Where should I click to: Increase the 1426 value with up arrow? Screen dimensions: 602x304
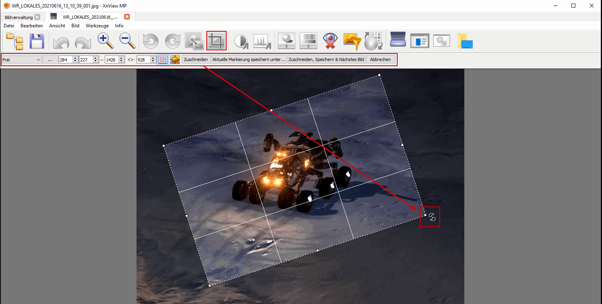tap(122, 58)
